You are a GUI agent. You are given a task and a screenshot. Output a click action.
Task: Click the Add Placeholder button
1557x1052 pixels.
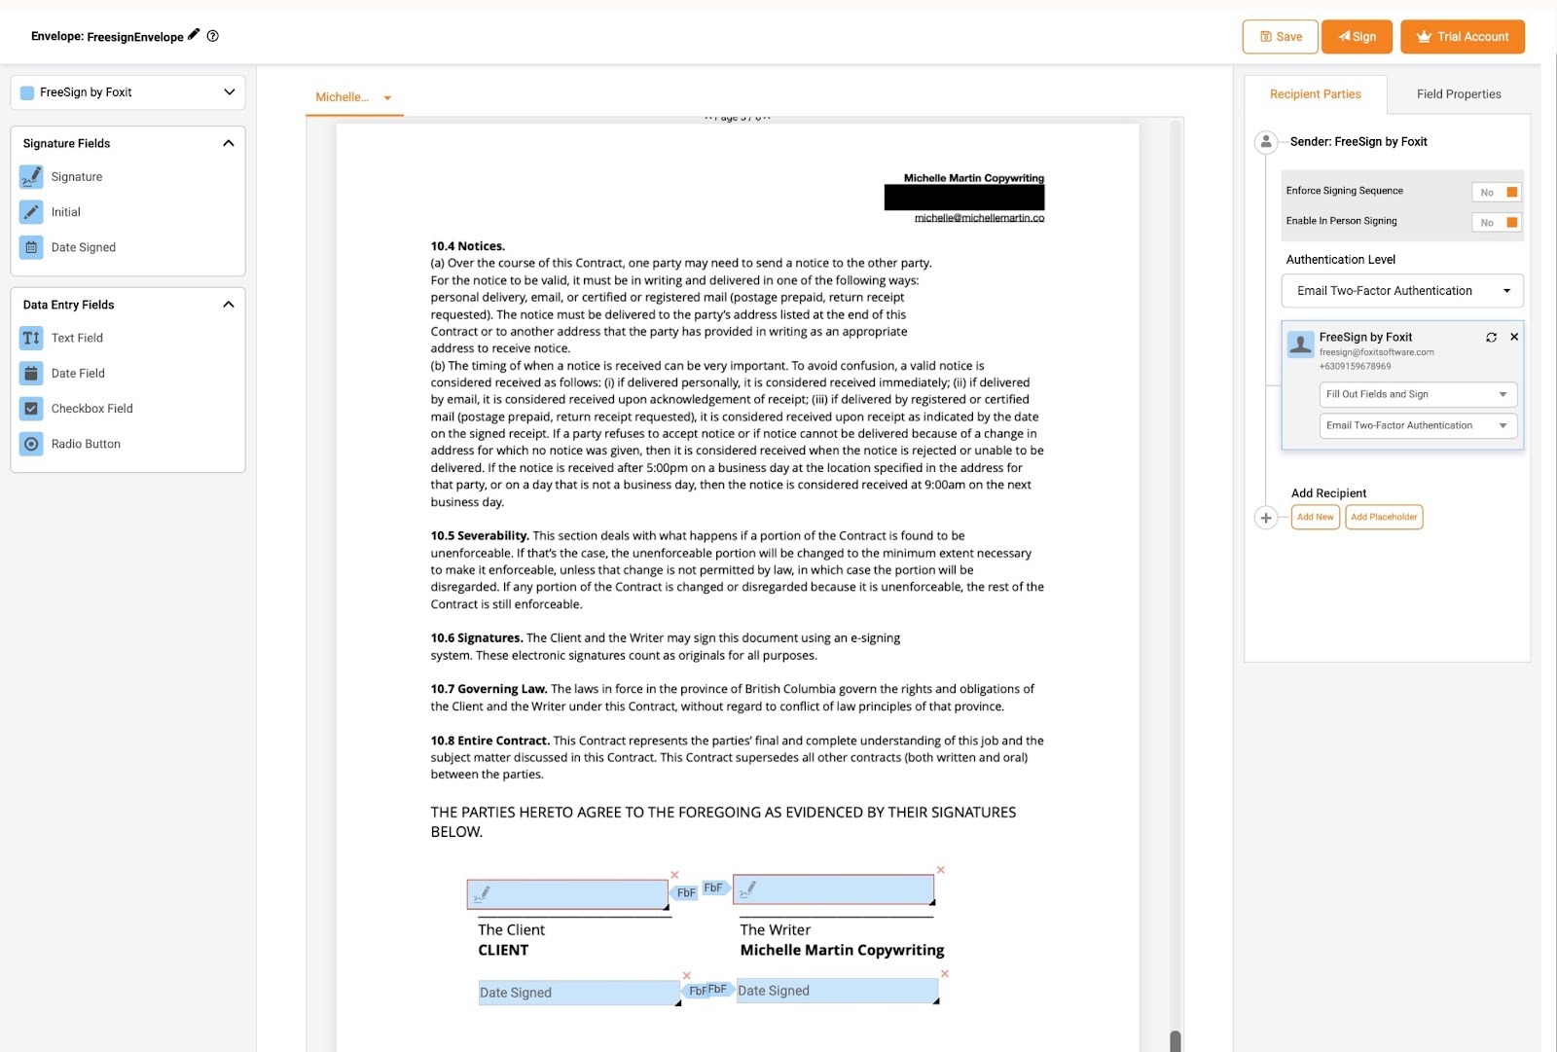[1384, 517]
